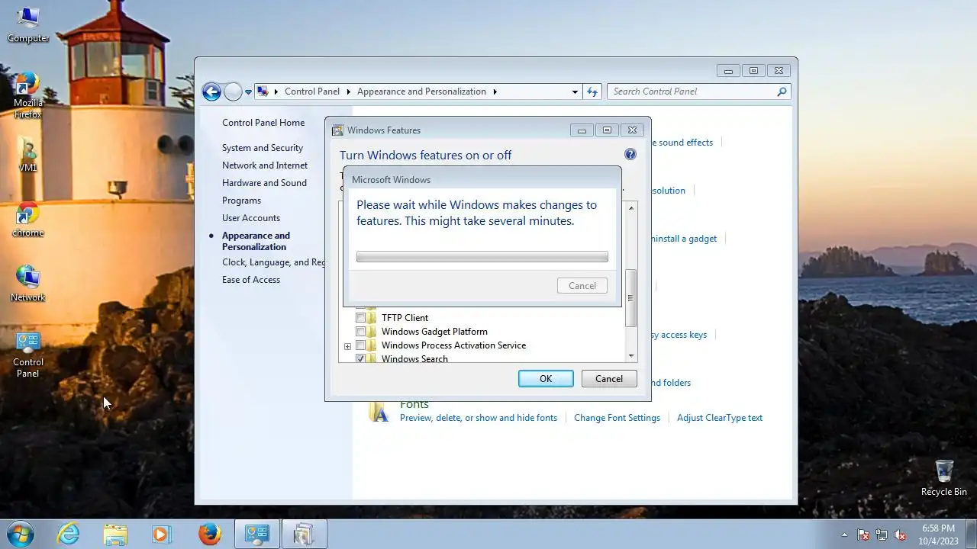Viewport: 977px width, 549px height.
Task: Open the taskbar clock and date
Action: 938,535
